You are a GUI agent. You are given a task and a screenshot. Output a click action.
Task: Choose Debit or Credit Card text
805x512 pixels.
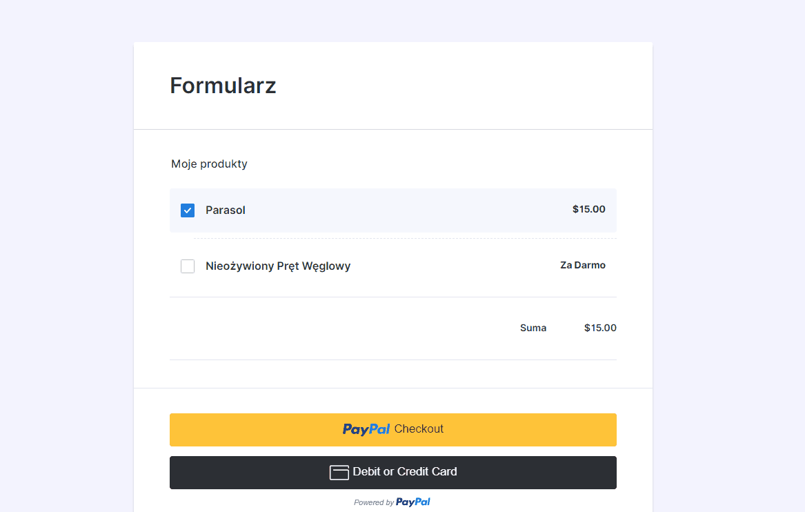coord(405,472)
